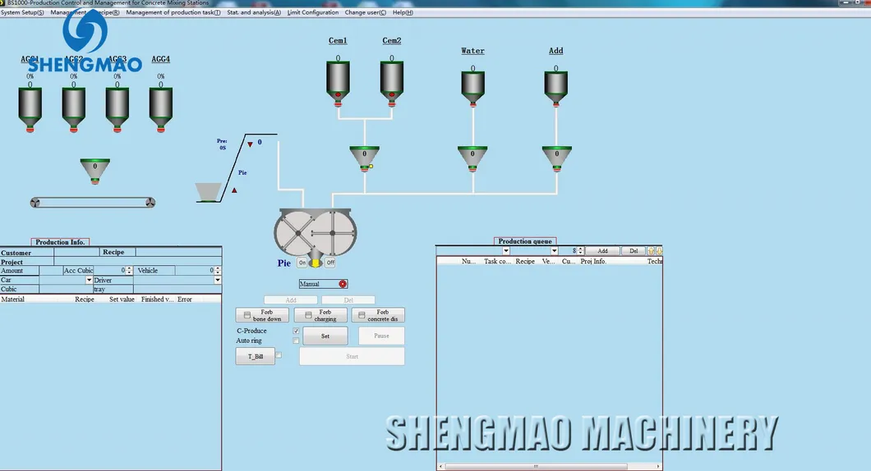
Task: Tick the checkbox beside T_Bill
Action: (279, 355)
